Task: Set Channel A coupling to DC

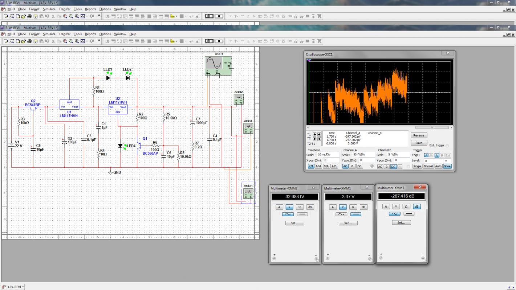Action: coord(359,166)
